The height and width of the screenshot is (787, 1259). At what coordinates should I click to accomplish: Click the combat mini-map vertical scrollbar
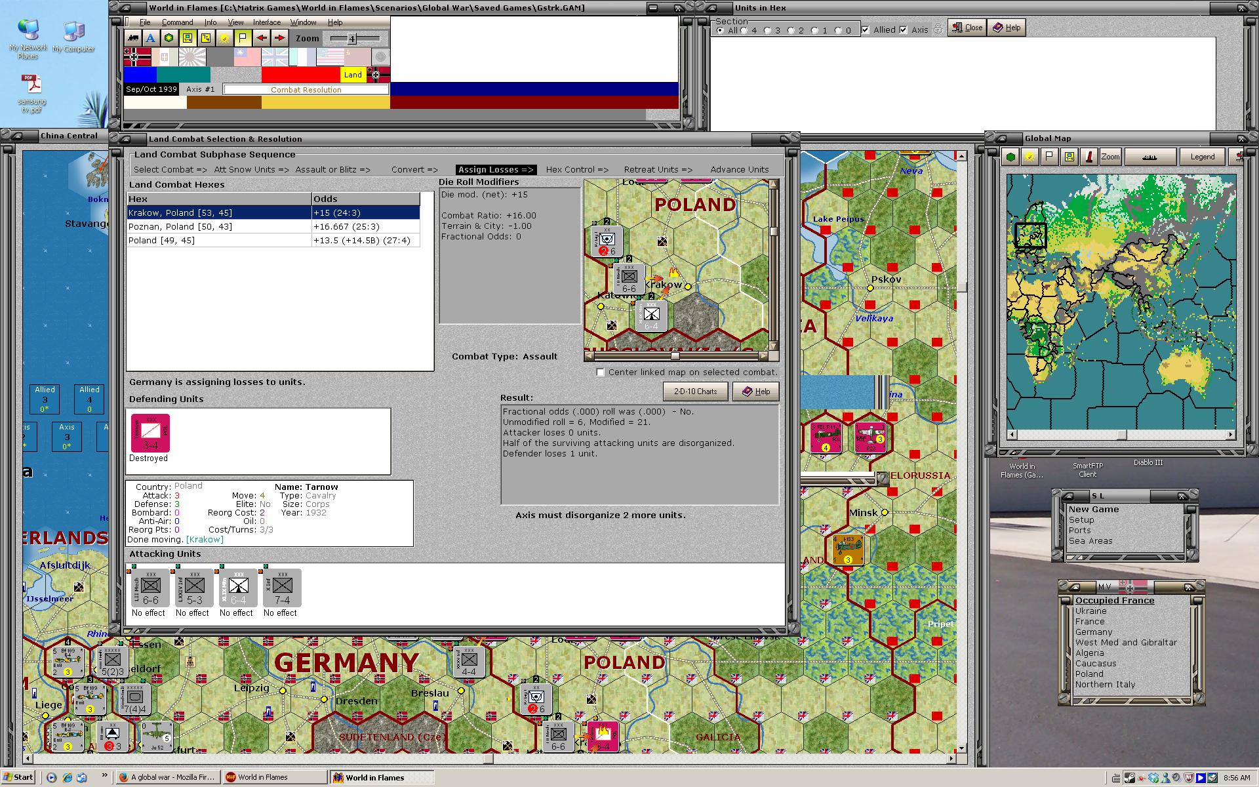coord(773,264)
